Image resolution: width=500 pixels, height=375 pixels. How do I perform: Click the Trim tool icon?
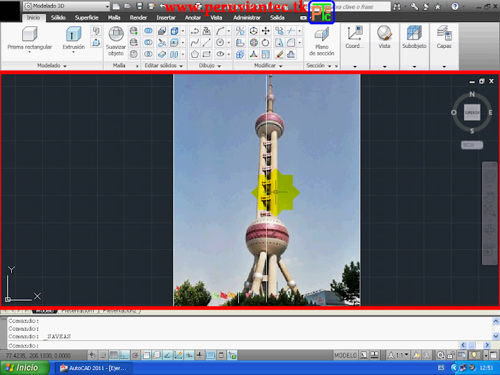(291, 31)
